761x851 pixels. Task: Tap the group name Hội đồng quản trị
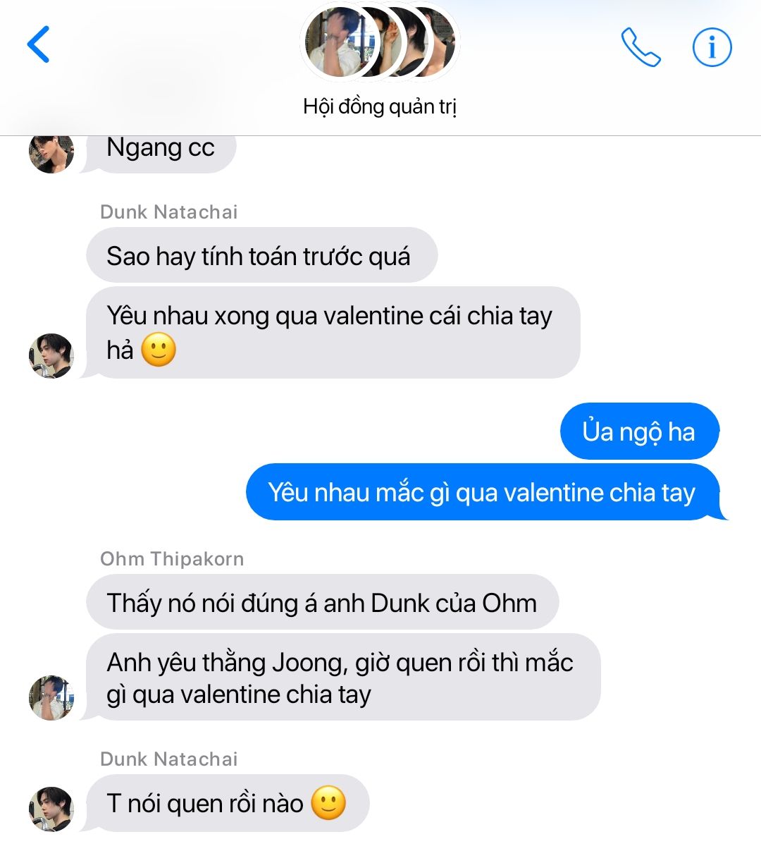click(380, 106)
